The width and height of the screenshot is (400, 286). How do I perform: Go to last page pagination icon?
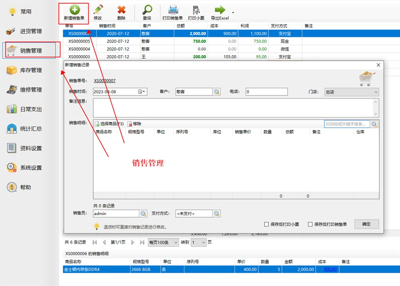[x=142, y=242]
